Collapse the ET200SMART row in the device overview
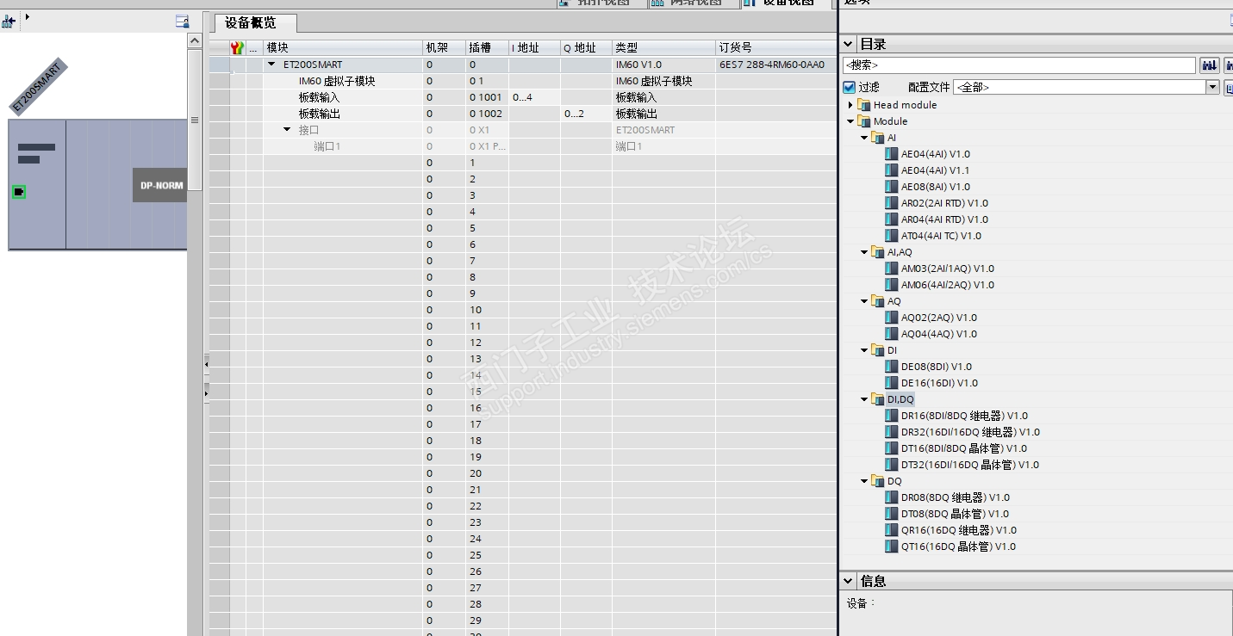 pos(272,65)
